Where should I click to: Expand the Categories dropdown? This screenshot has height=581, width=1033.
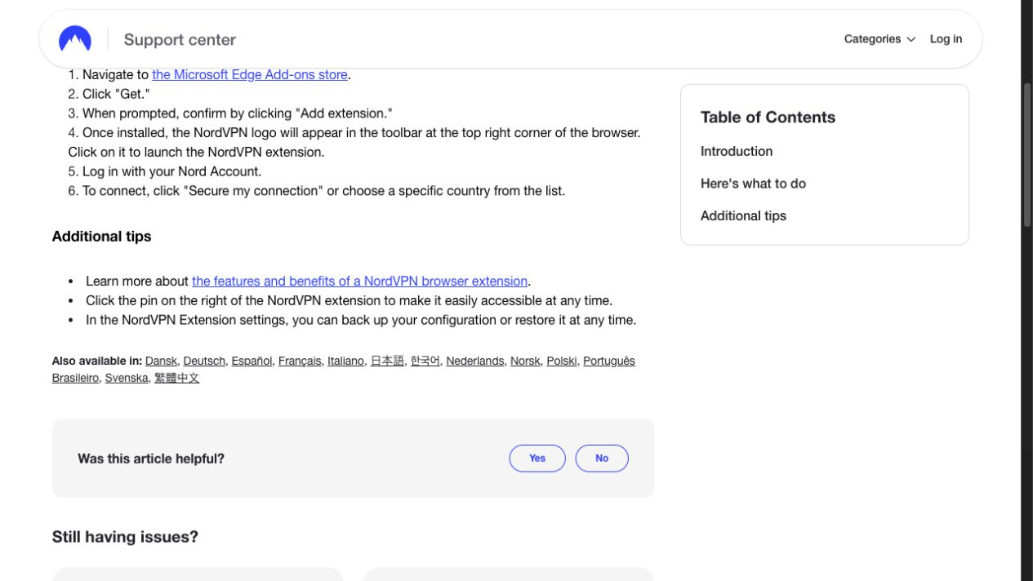(x=879, y=39)
